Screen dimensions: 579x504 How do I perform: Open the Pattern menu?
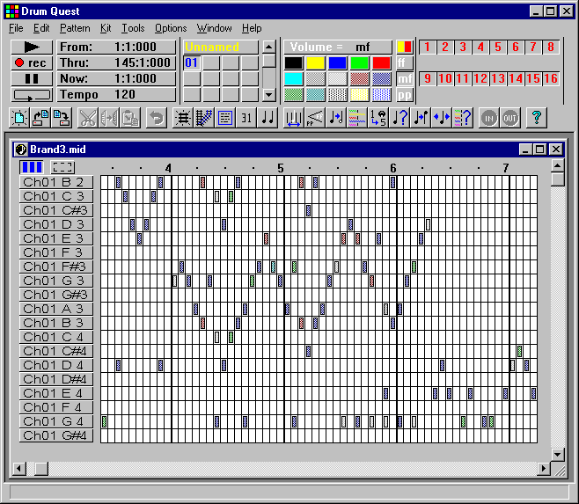click(75, 28)
